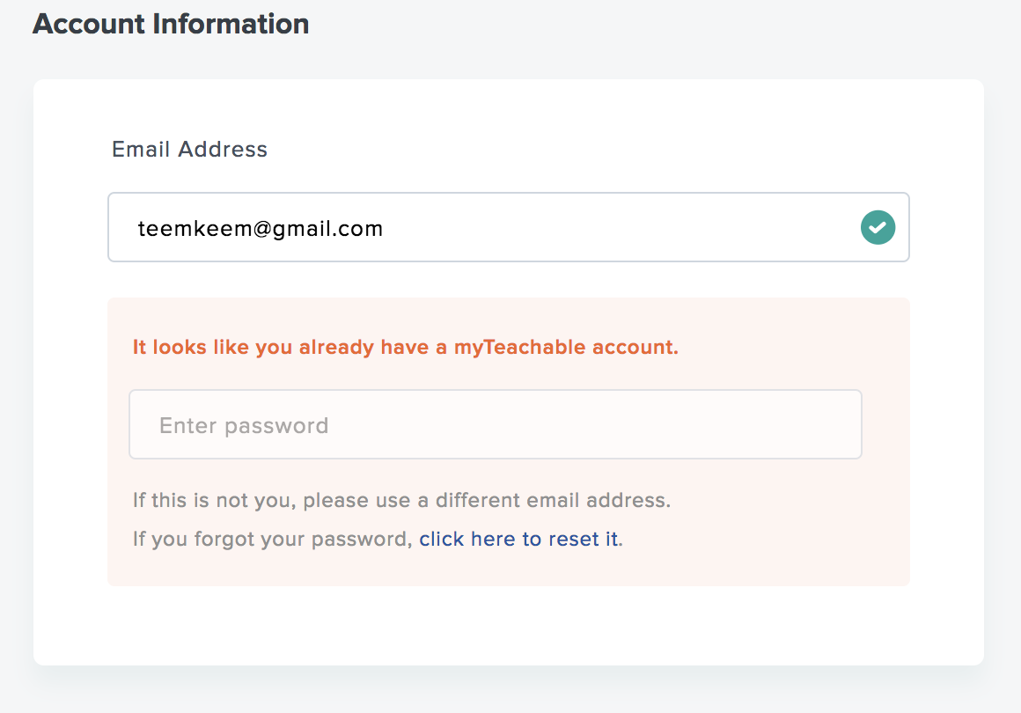Screen dimensions: 1021x713
Task: Click the green checkmark validation icon
Action: click(878, 227)
